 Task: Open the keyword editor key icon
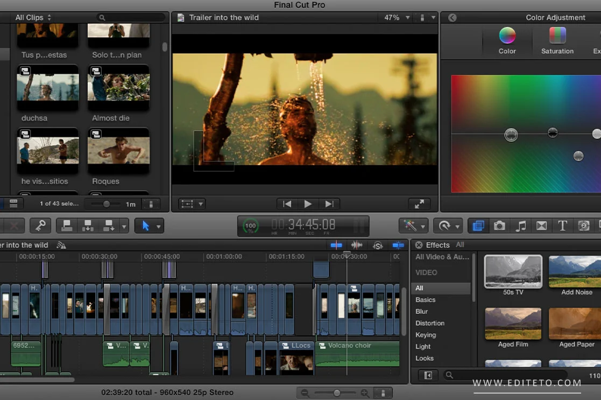click(40, 226)
